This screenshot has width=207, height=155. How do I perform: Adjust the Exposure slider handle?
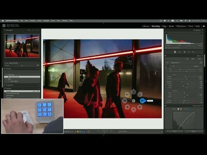[x=185, y=77]
